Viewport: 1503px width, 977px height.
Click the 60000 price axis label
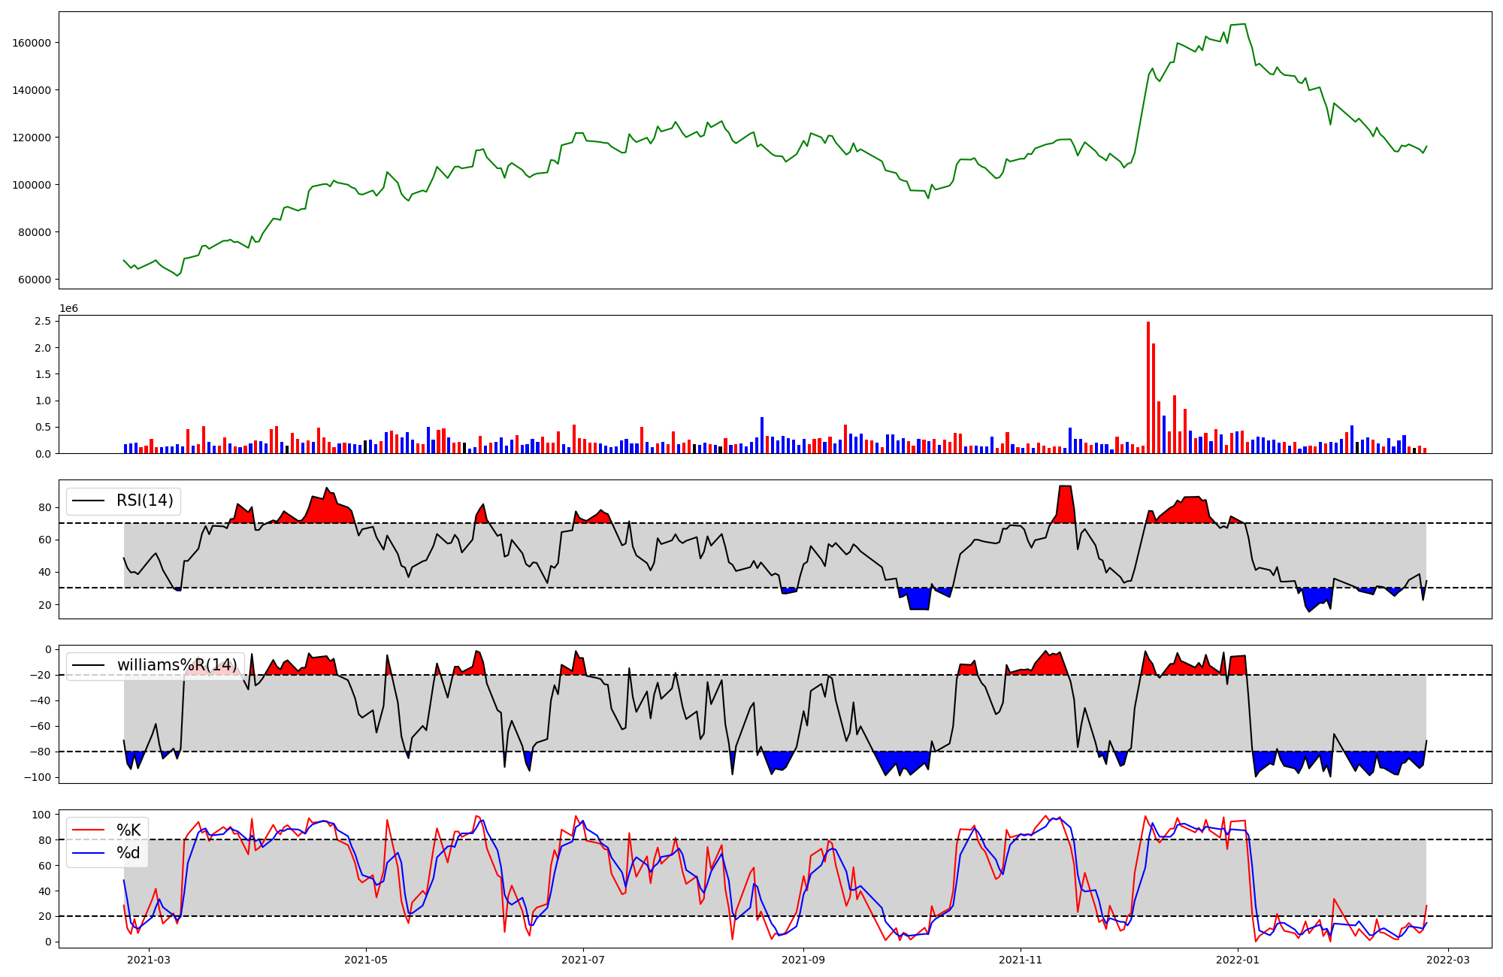[35, 280]
